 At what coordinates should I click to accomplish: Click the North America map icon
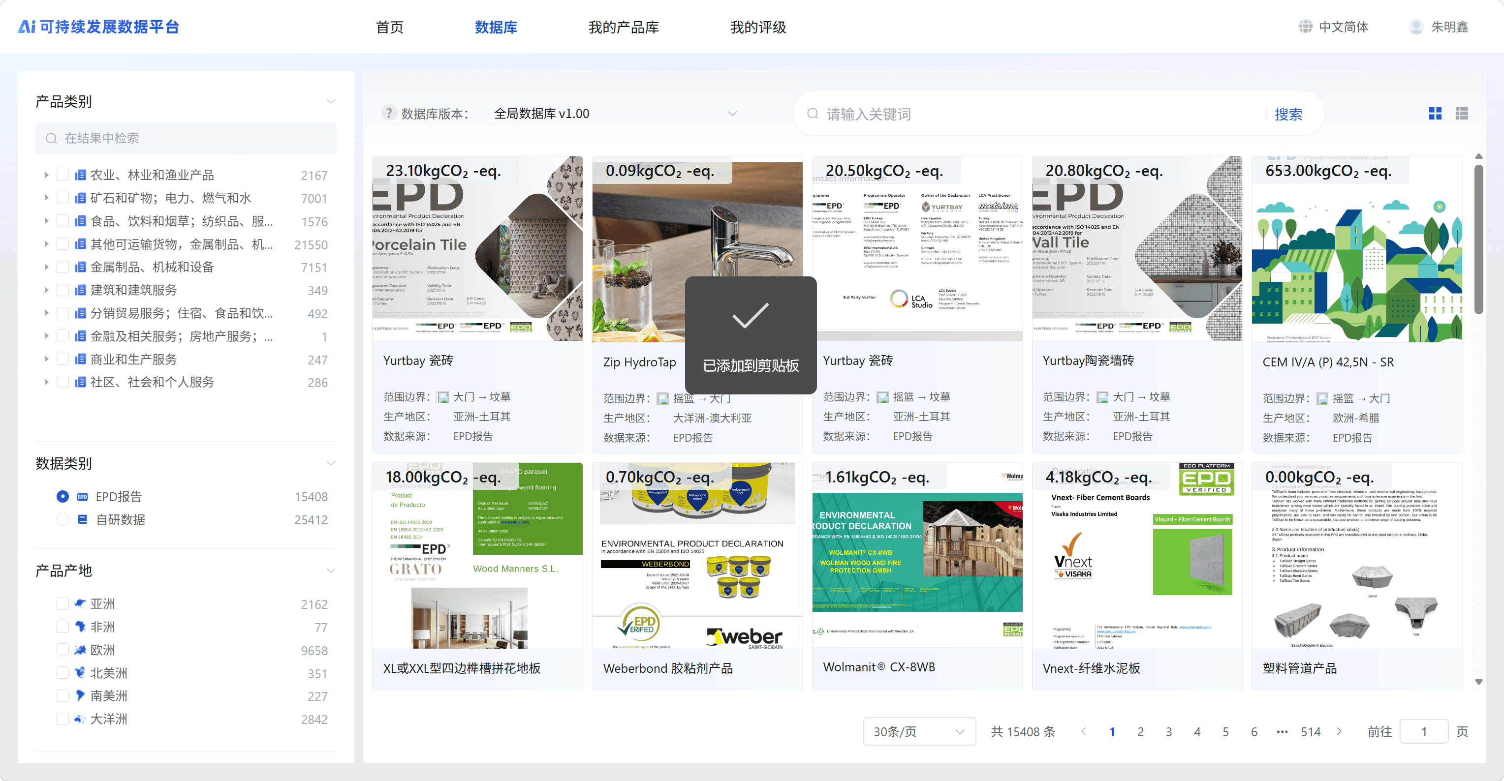tap(80, 672)
